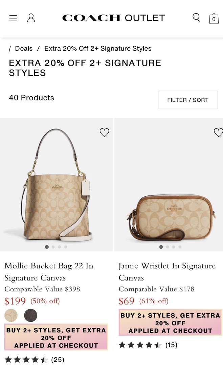Screen dimensions: 223x365
Task: View Mollie Bucket Bag star rating reviews
Action: pyautogui.click(x=34, y=360)
